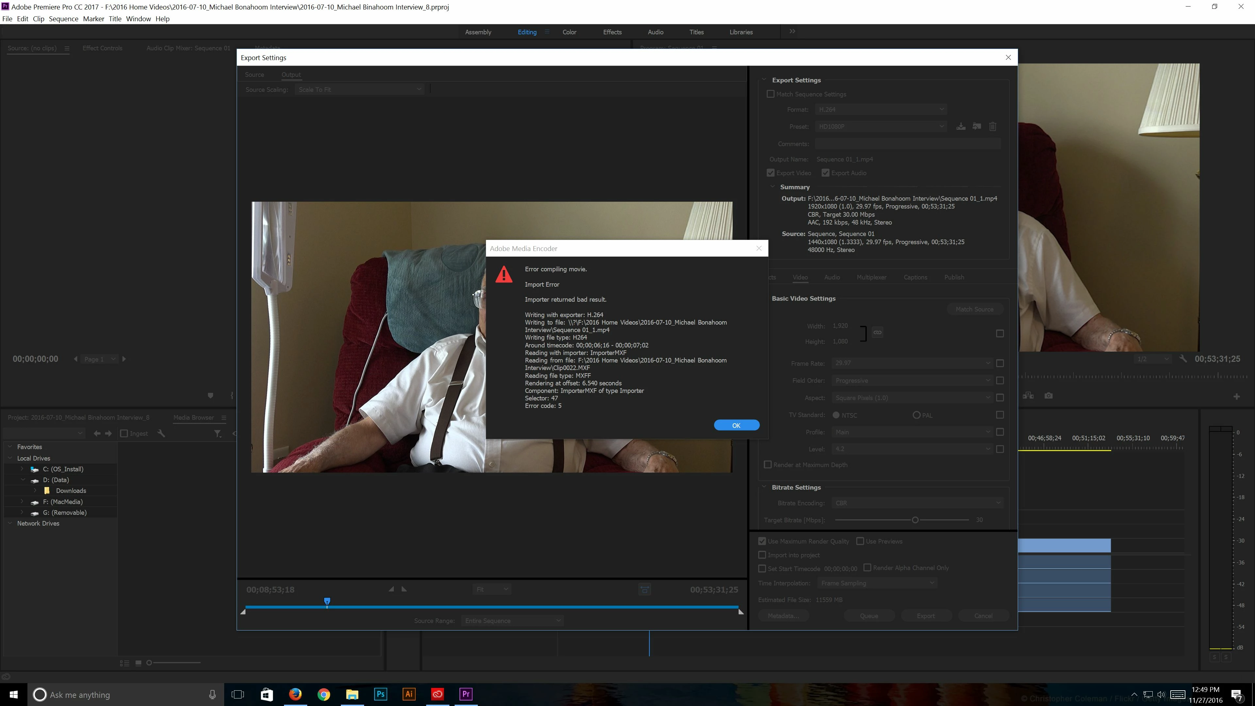The width and height of the screenshot is (1255, 706).
Task: Enable Match Sequence Settings checkbox
Action: click(770, 94)
